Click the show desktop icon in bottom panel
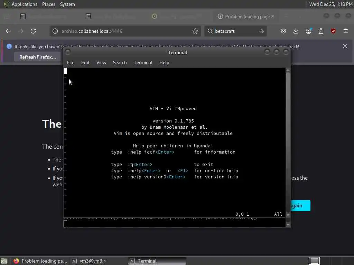Viewport: 354px width, 265px height. (x=4, y=261)
